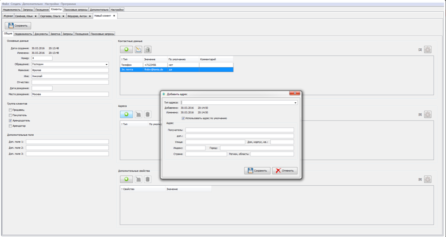Viewport: 446px width, 237px height.
Task: Close the Новый клиент tab
Action: pos(114,16)
